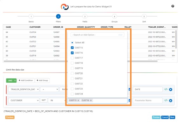Screen dimensions: 180x124
Task: Click the CUST24 cell in the table
Action: pos(33,32)
